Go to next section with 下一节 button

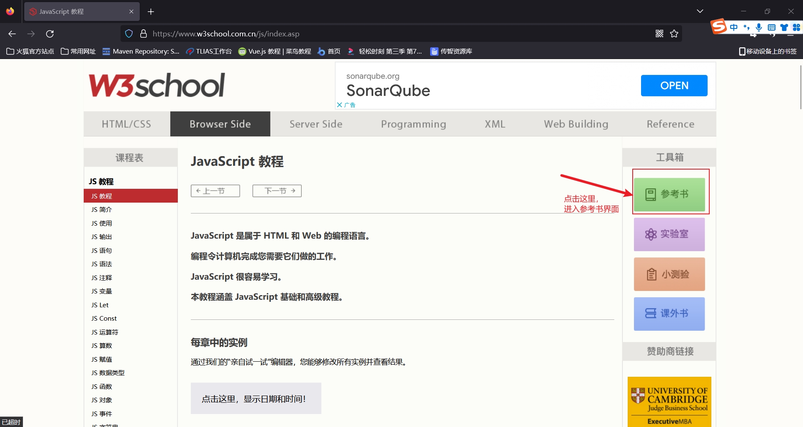277,191
